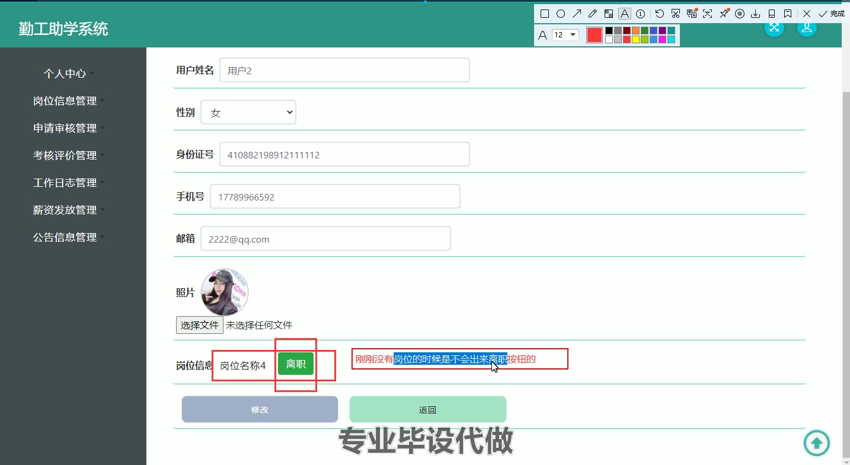Viewport: 850px width, 465px height.
Task: Click the 用户姓名 input field
Action: (x=344, y=70)
